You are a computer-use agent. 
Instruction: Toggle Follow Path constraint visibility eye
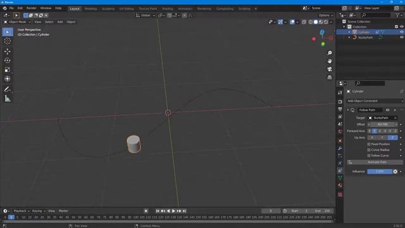(x=387, y=110)
